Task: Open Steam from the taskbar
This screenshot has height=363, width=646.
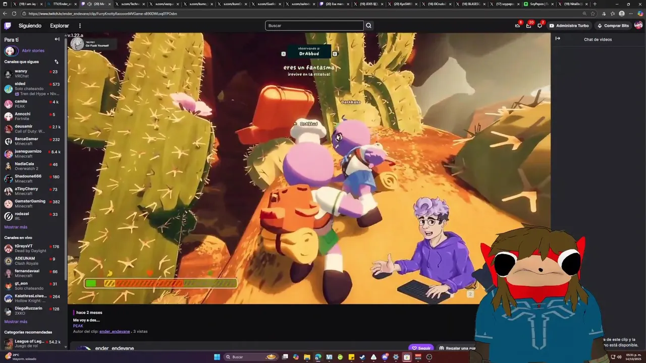Action: click(x=362, y=357)
